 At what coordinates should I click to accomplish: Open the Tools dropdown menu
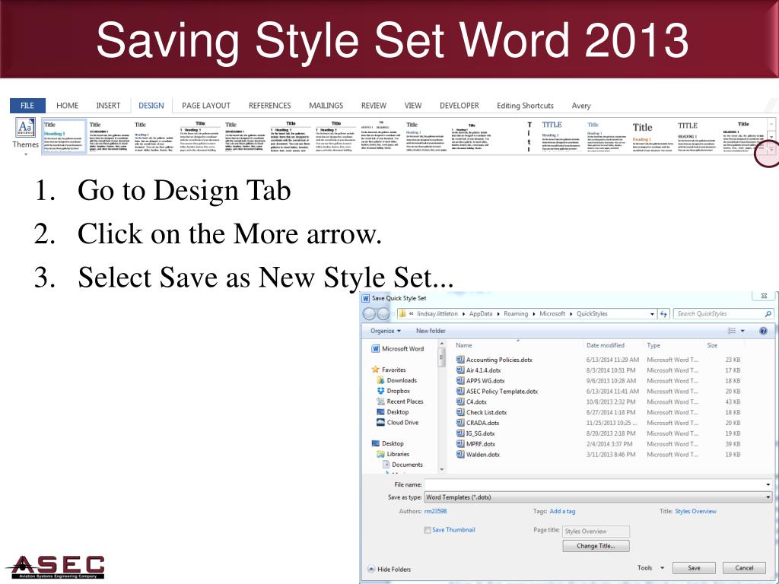tap(650, 567)
